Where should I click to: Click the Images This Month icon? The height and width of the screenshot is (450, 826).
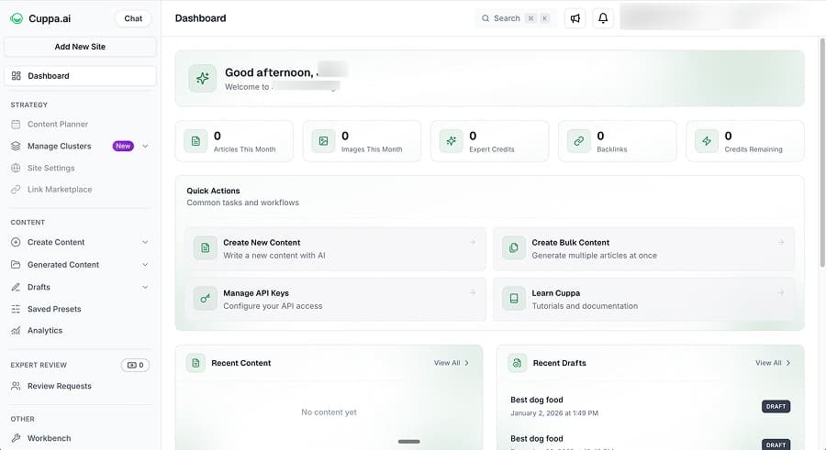(322, 141)
